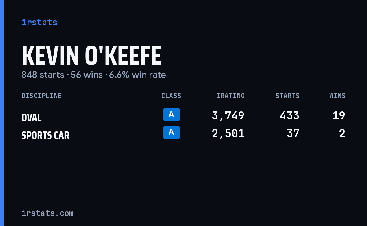367x226 pixels.
Task: Click the Sports Car wins count 2
Action: tap(342, 133)
